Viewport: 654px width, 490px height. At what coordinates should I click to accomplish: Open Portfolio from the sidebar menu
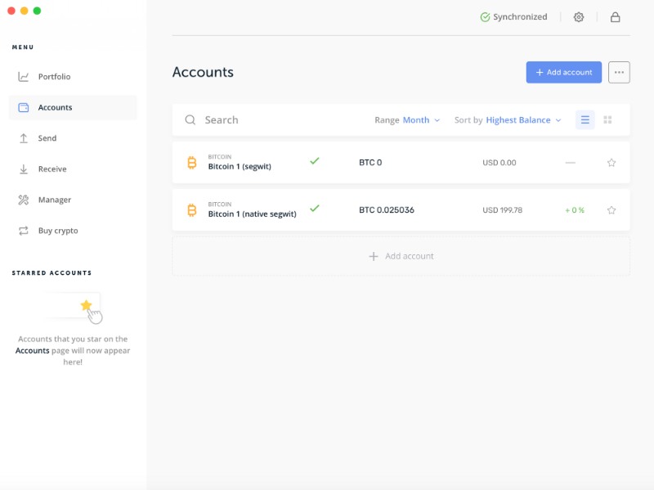pos(54,77)
